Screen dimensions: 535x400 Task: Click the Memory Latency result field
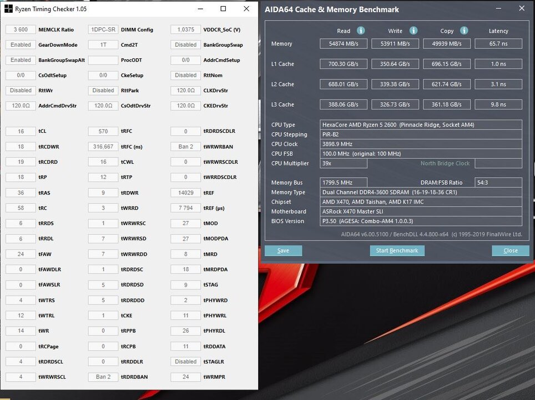pyautogui.click(x=498, y=43)
